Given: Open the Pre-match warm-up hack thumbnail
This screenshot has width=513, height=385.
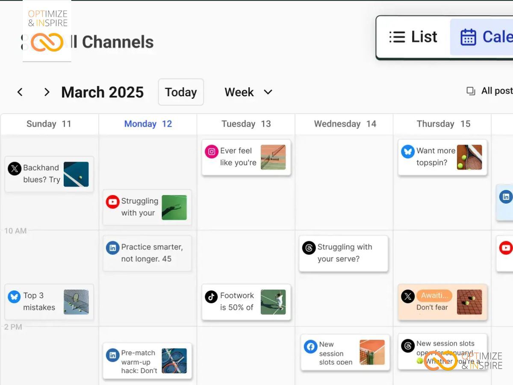Looking at the screenshot, I should (x=174, y=361).
